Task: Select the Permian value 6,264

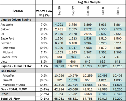Action: [88, 43]
